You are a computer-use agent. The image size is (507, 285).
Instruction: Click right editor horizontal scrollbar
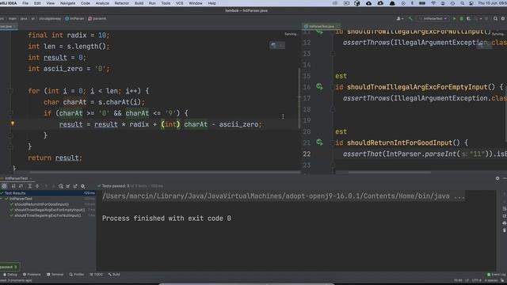coord(389,173)
